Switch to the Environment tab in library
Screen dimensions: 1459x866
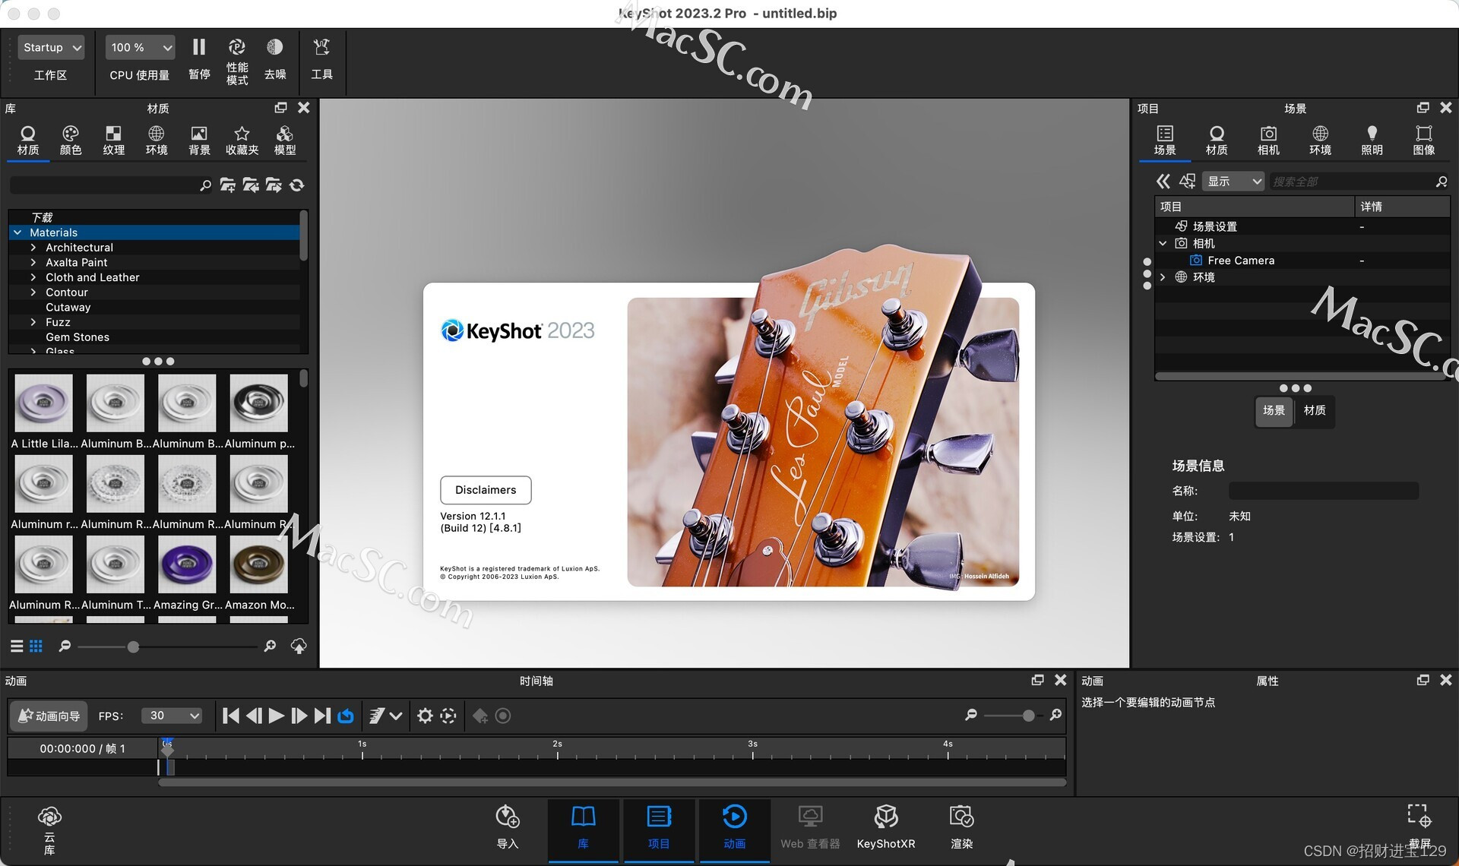pyautogui.click(x=157, y=141)
